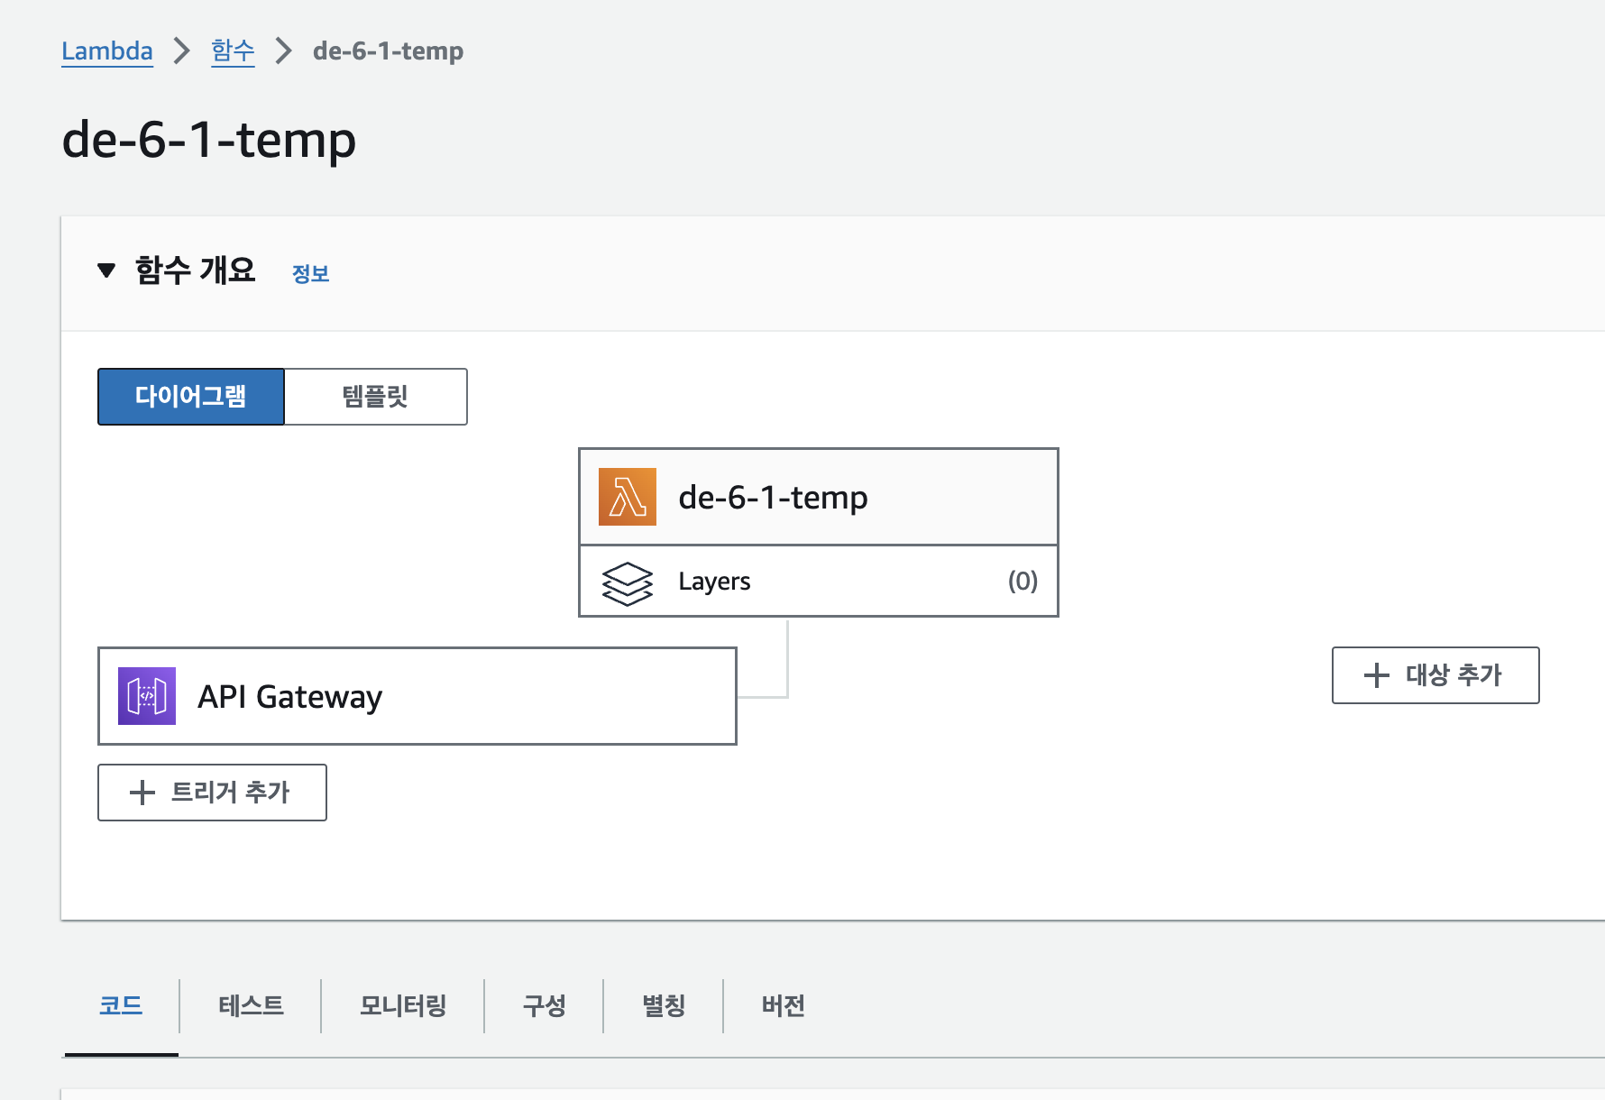Click the orange Lambda function icon
Screen dimensions: 1605x1100
(627, 497)
